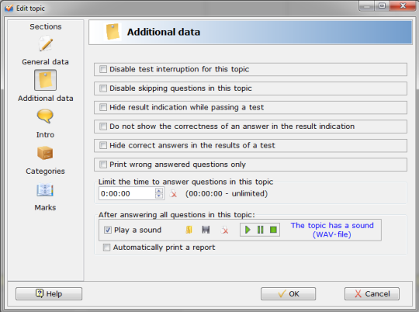Confirm changes with the OK button
419x312 pixels.
[x=288, y=293]
